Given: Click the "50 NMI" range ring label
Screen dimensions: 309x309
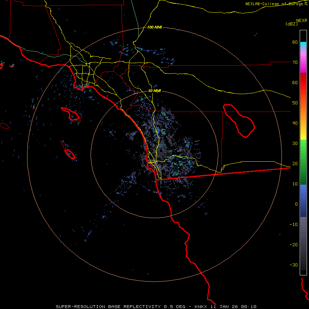Looking at the screenshot, I should point(154,91).
